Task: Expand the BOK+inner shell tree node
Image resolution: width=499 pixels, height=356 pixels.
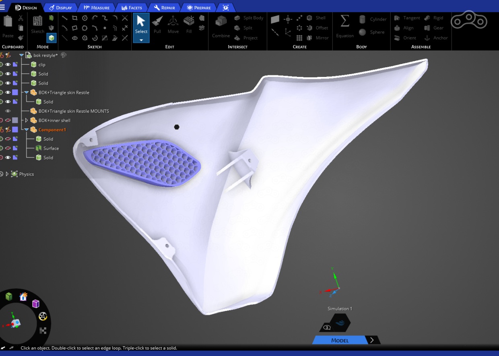Action: click(x=27, y=120)
